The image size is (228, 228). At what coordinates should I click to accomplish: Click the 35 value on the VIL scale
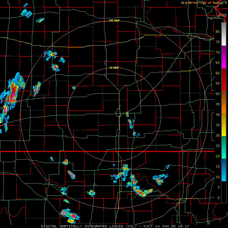218,125
